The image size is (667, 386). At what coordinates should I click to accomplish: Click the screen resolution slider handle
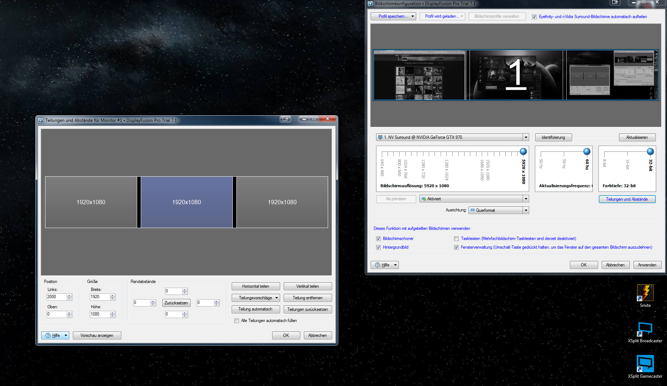pyautogui.click(x=523, y=151)
